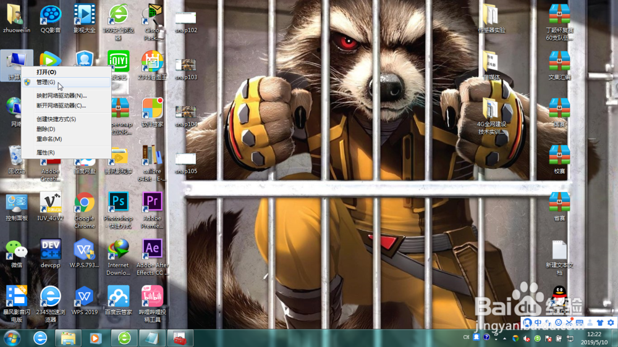The height and width of the screenshot is (347, 618).
Task: Open 控制面板 desktop icon
Action: [x=16, y=206]
